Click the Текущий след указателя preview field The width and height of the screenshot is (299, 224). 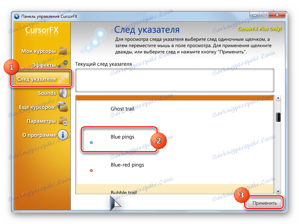click(175, 80)
